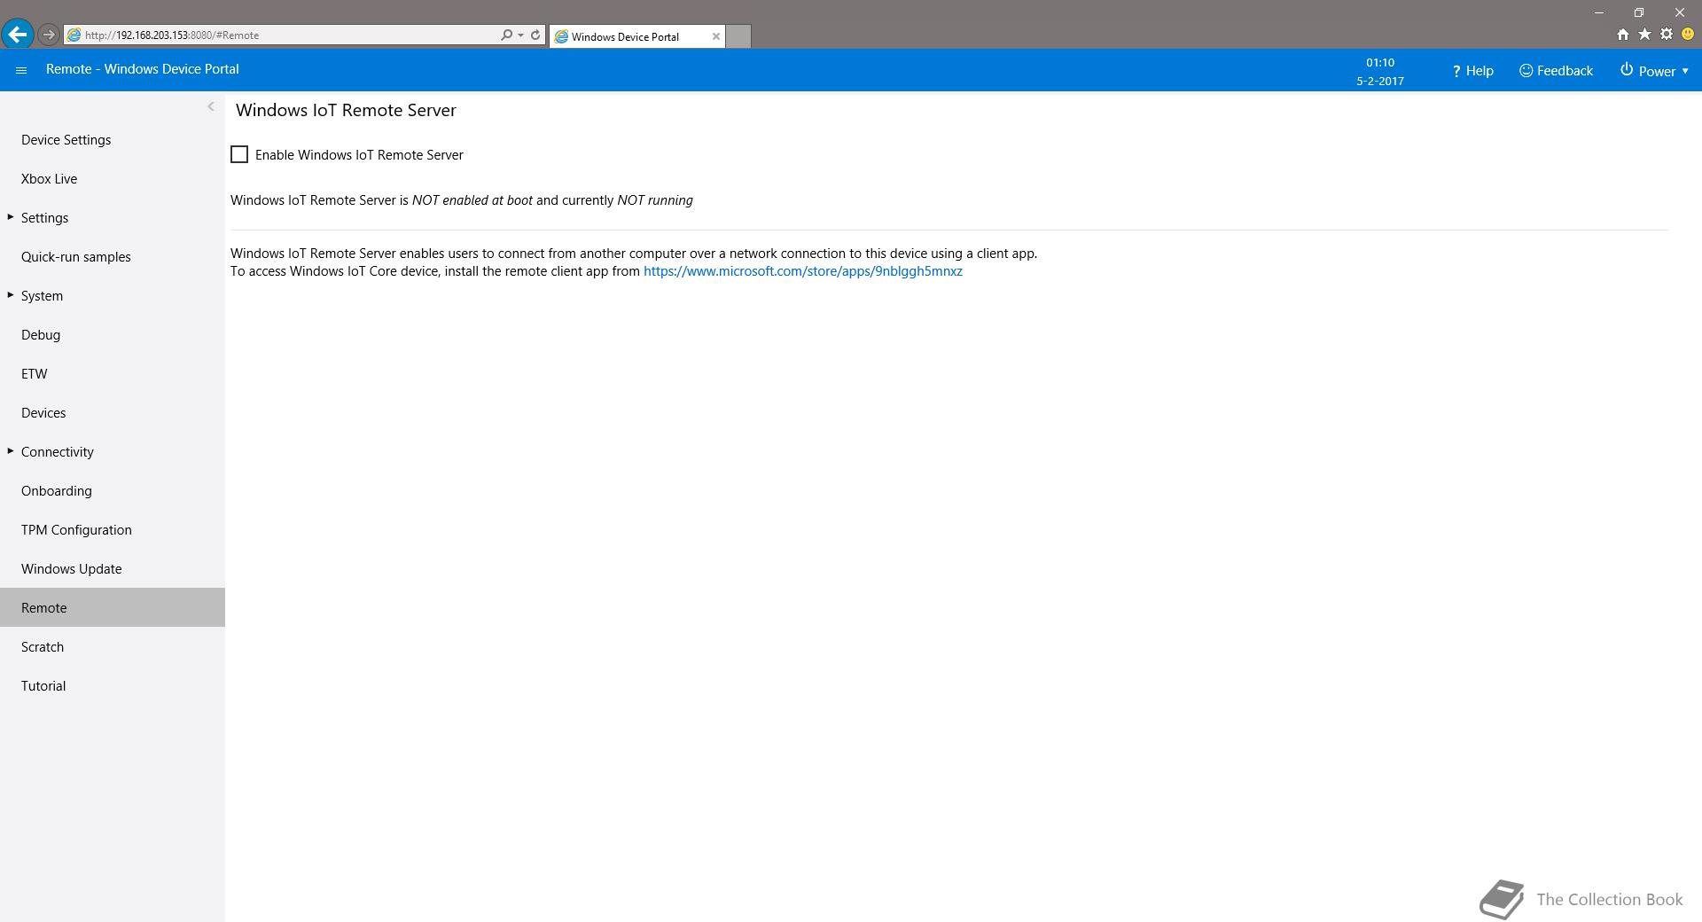
Task: Open the Debug page
Action: [113, 335]
